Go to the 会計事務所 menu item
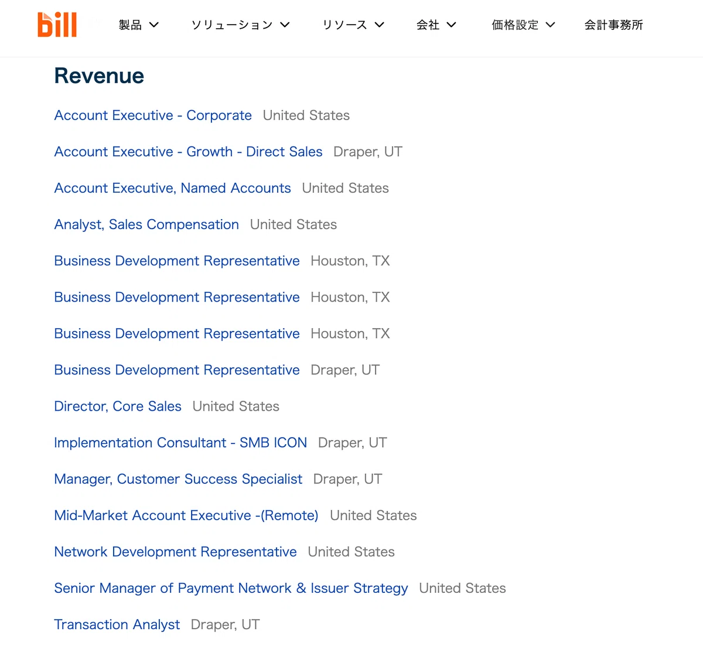This screenshot has width=703, height=645. pos(613,25)
